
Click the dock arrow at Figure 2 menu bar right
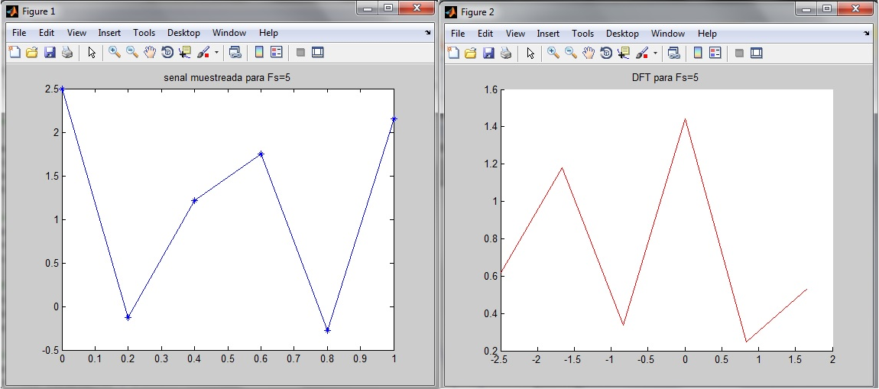tap(867, 34)
